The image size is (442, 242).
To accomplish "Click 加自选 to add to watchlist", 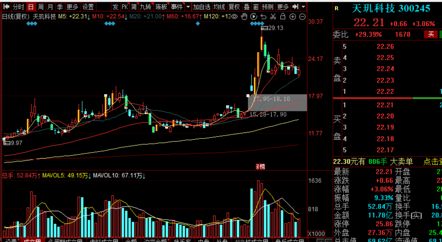I will tap(202, 7).
